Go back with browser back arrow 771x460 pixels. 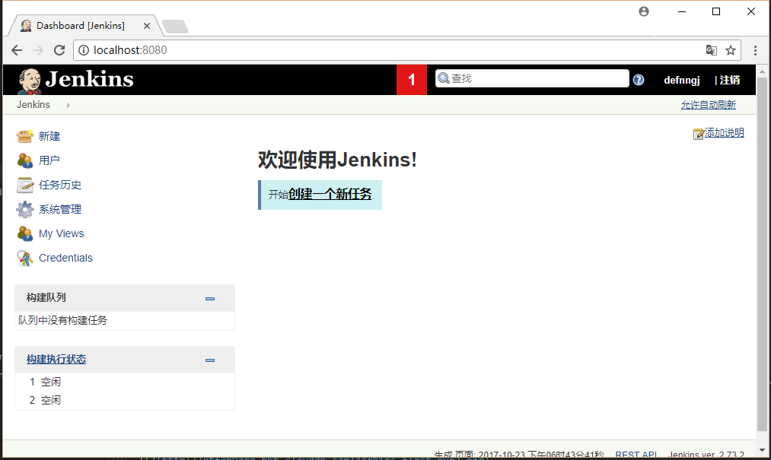pyautogui.click(x=17, y=50)
